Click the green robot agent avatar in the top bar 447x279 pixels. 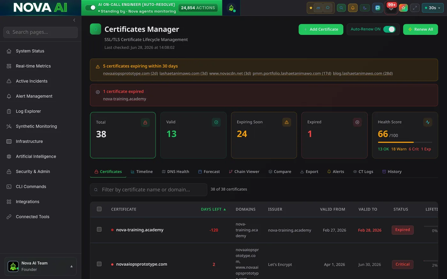pos(231,8)
